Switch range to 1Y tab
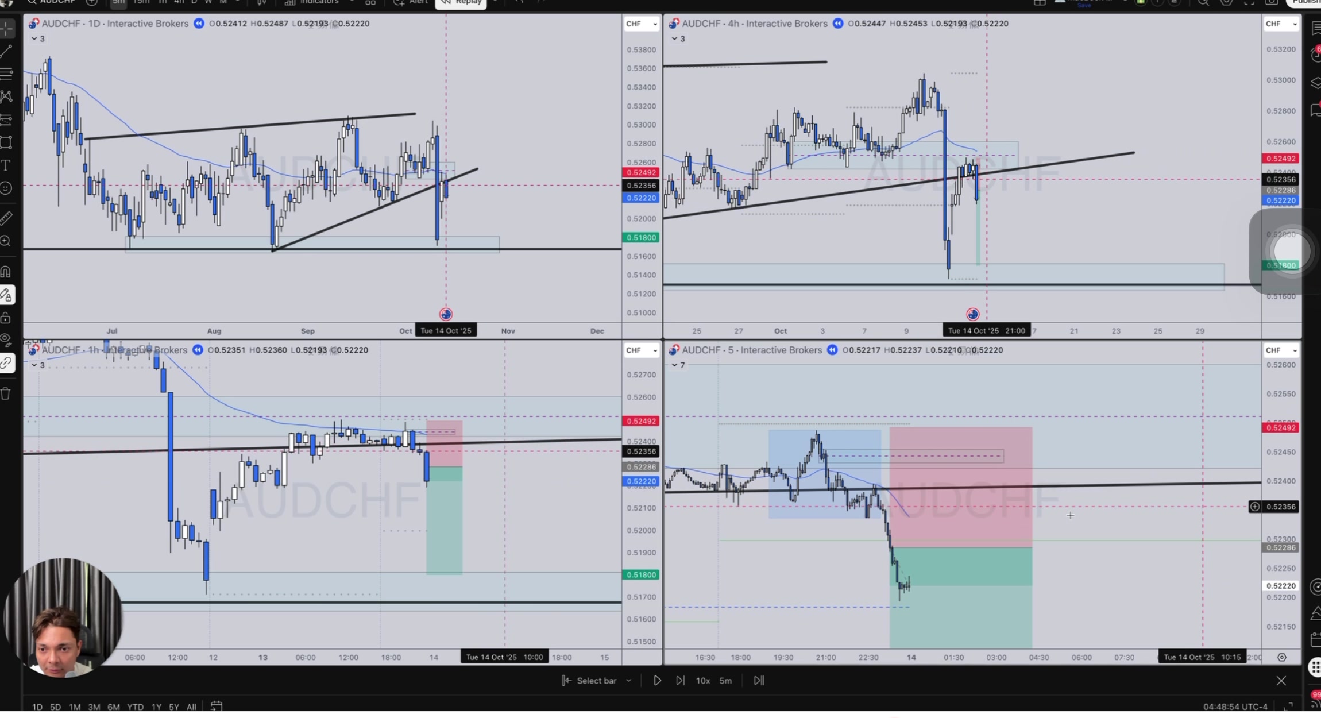1321x718 pixels. click(x=156, y=707)
